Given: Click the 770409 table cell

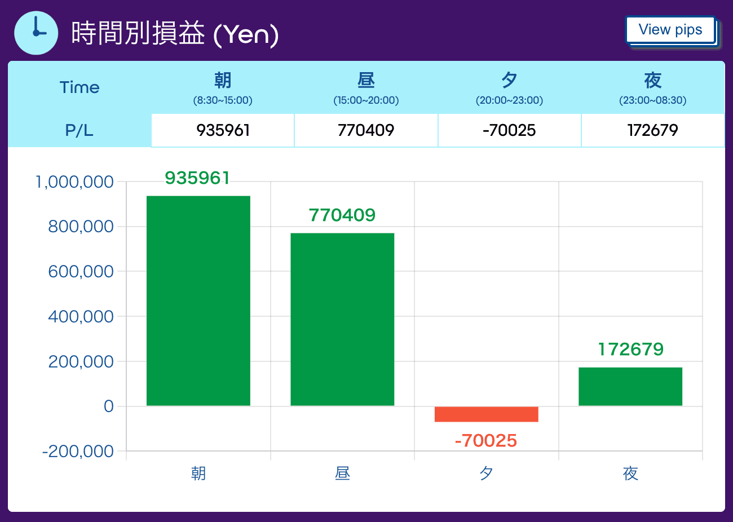Looking at the screenshot, I should tap(366, 130).
